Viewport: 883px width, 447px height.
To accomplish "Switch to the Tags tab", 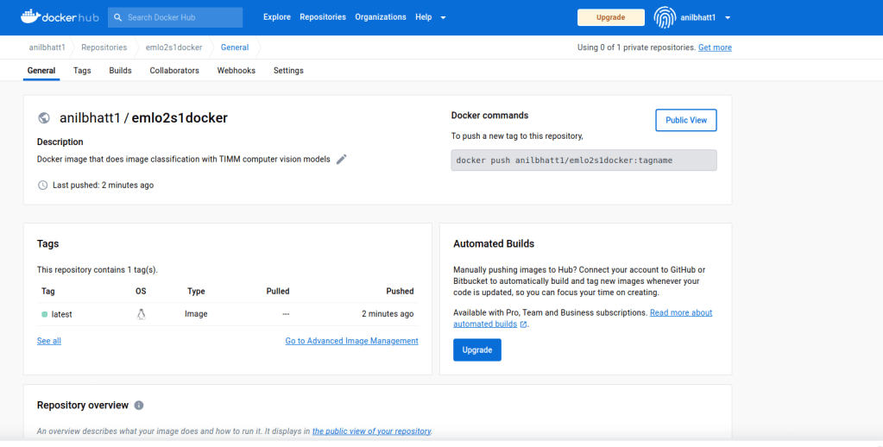I will (82, 71).
